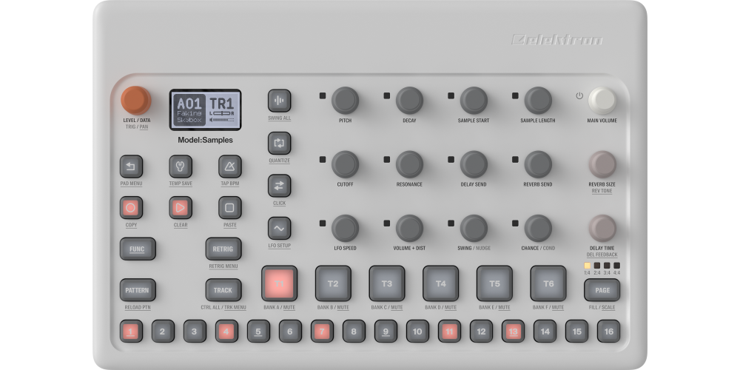Click the FUNC button
Screen dimensions: 740x370
tap(138, 249)
